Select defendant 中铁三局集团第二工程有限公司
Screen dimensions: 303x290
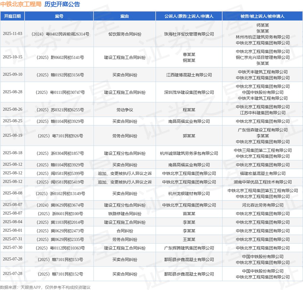263,150
